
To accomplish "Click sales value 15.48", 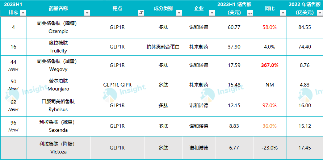I will point(234,85).
